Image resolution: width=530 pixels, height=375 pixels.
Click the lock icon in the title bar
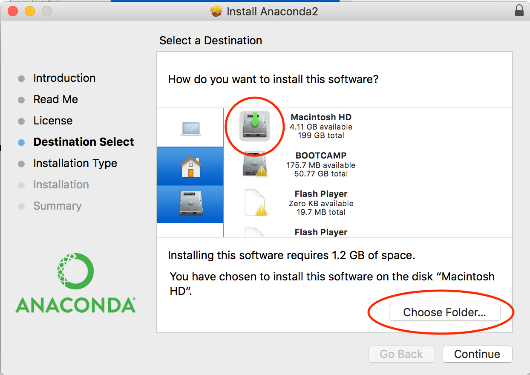click(519, 11)
